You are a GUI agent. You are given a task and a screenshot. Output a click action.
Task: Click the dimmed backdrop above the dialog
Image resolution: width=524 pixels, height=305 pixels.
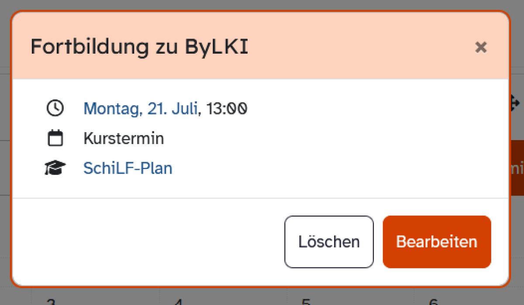tap(262, 4)
